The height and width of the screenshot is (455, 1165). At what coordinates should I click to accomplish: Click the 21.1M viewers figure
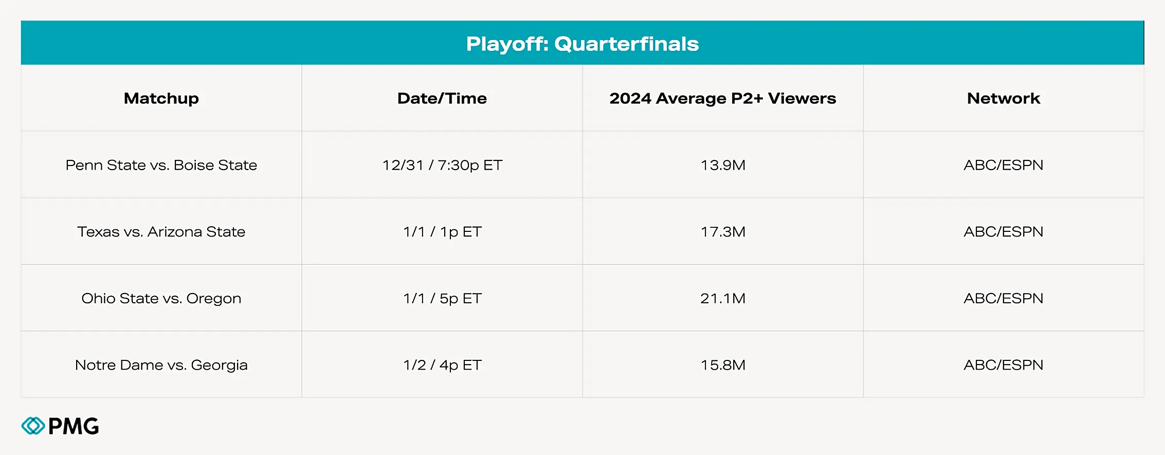point(722,298)
